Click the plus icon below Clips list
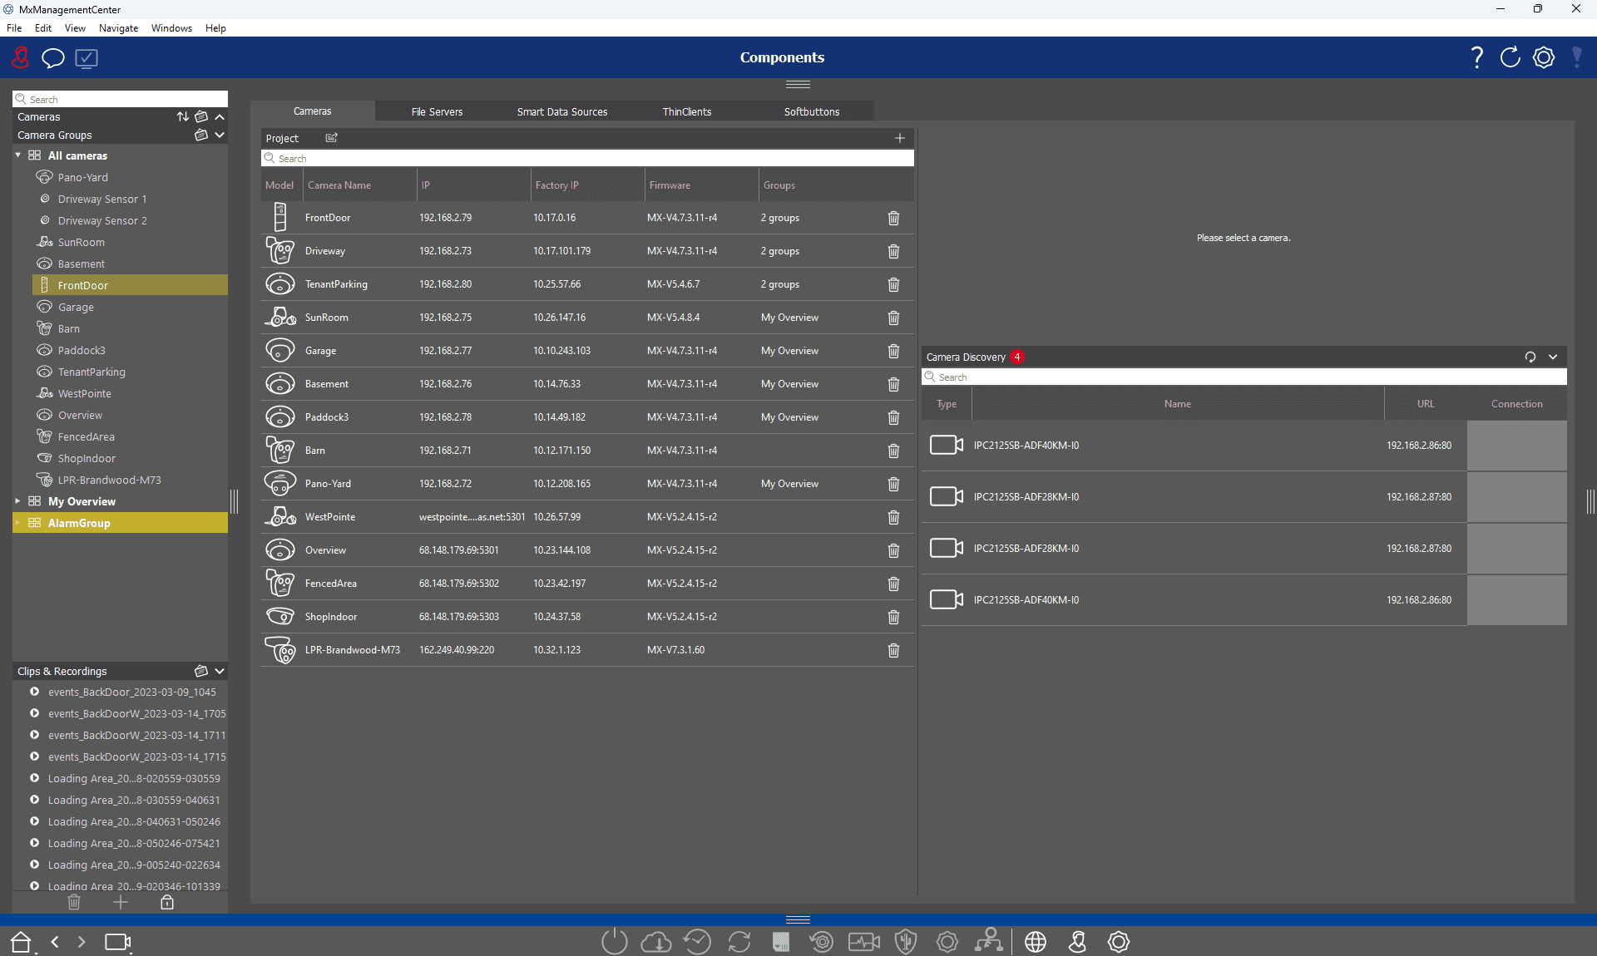 [x=121, y=902]
